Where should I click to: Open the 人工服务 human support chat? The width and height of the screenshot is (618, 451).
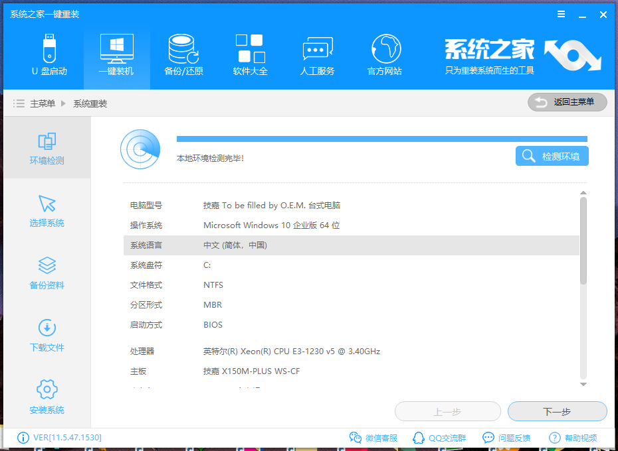tap(317, 55)
